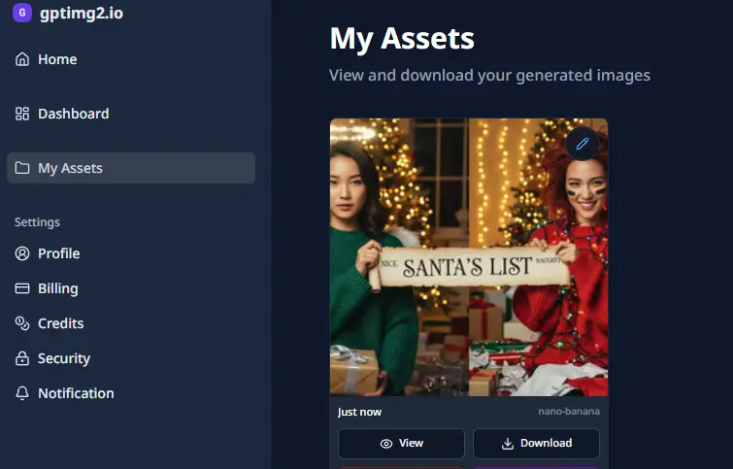The image size is (733, 469).
Task: Go to the Dashboard page
Action: (x=131, y=114)
